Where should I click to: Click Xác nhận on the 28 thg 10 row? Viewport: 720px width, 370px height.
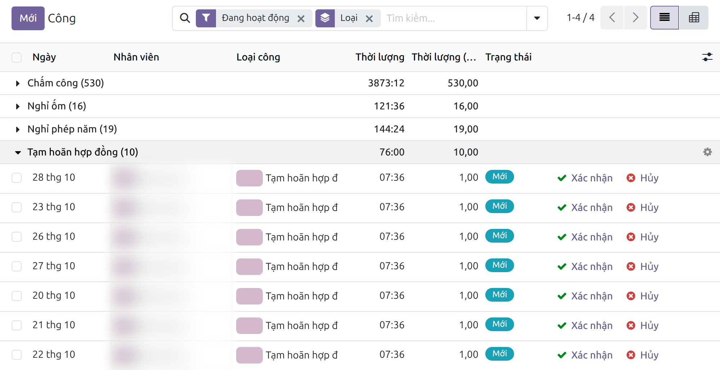tap(585, 178)
